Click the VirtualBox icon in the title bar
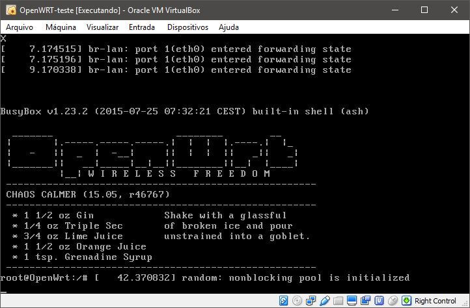470x308 pixels. [x=11, y=10]
